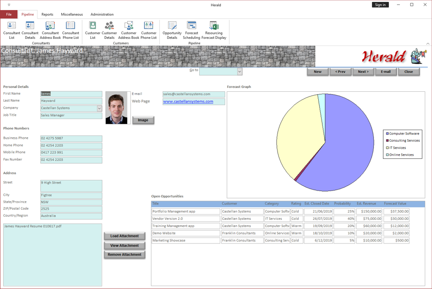Image resolution: width=432 pixels, height=289 pixels.
Task: Click the $37,500.00 forecast value
Action: coord(396,212)
